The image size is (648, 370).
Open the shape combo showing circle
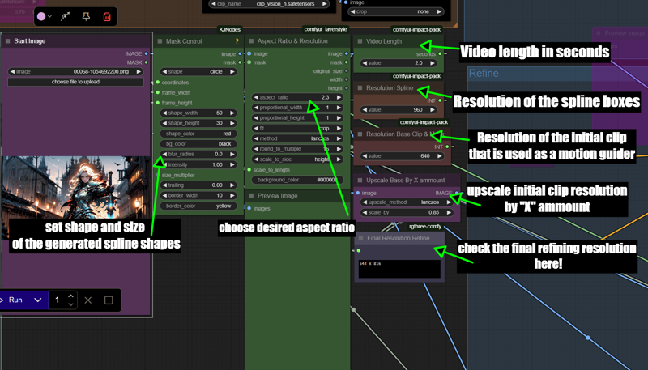[x=198, y=71]
